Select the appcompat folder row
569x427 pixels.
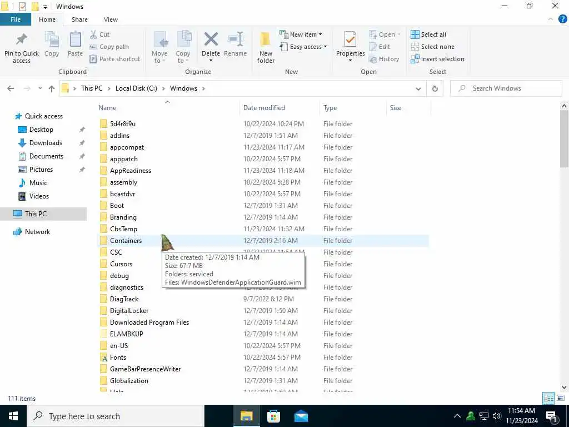[x=263, y=147]
